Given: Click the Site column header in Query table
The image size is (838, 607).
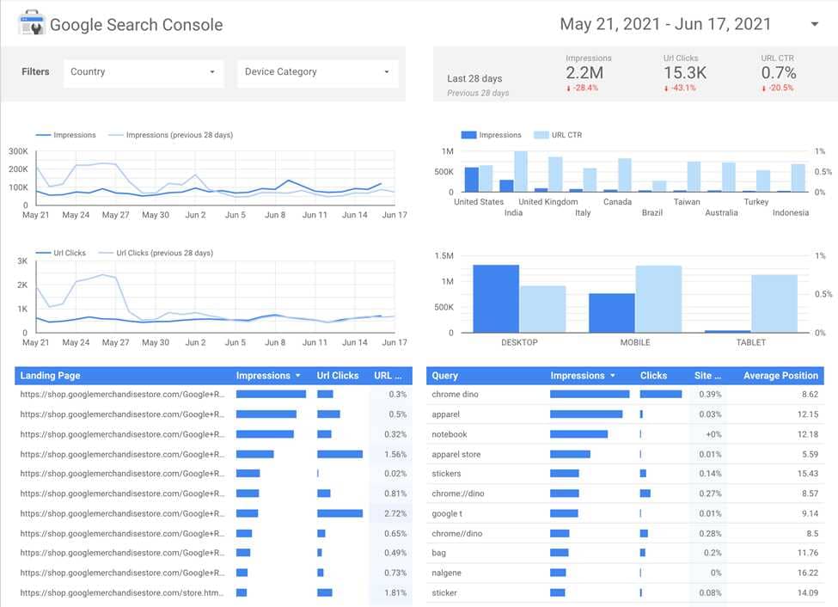Looking at the screenshot, I should (707, 376).
